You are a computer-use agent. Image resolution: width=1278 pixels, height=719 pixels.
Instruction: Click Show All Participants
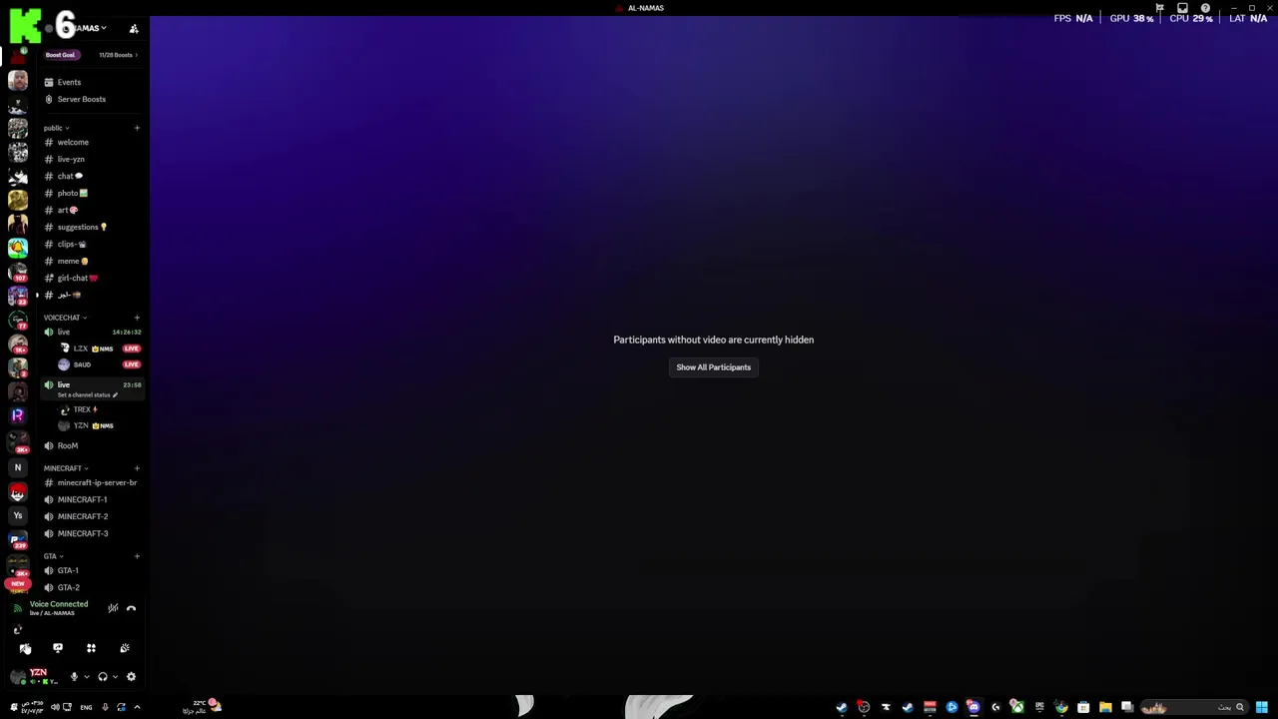(714, 367)
